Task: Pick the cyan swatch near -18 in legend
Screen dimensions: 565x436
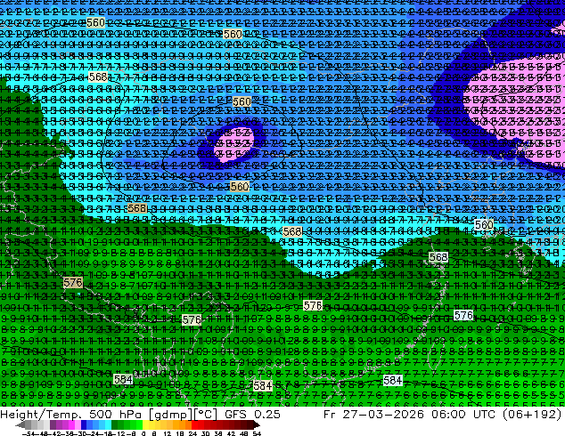Action: pyautogui.click(x=108, y=424)
